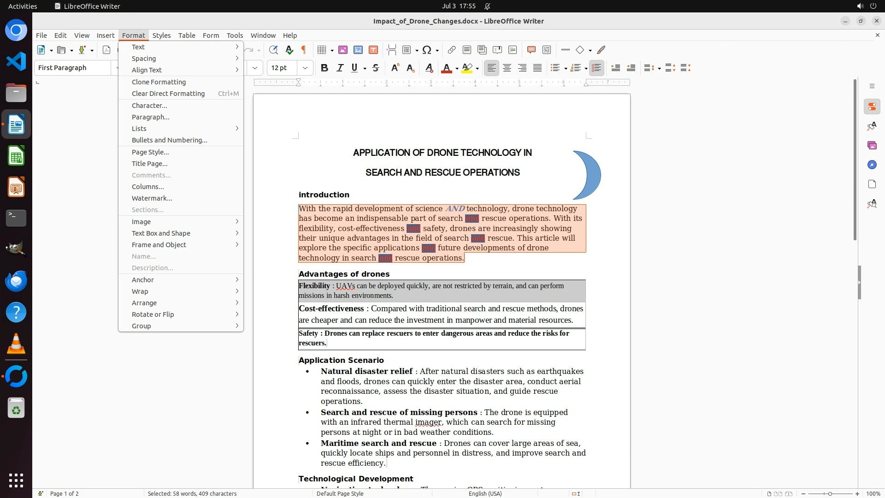885x498 pixels.
Task: Click Page Style... in the Format menu
Action: tap(150, 152)
